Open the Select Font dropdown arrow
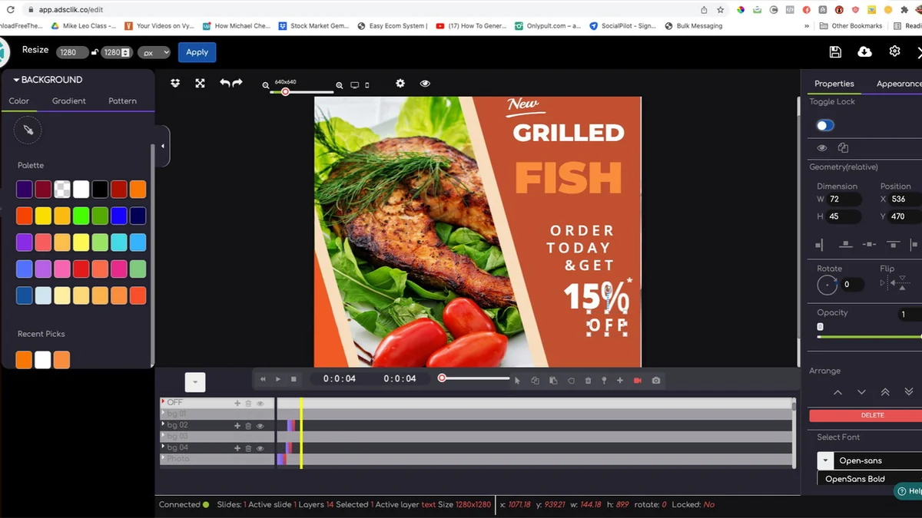 [825, 460]
